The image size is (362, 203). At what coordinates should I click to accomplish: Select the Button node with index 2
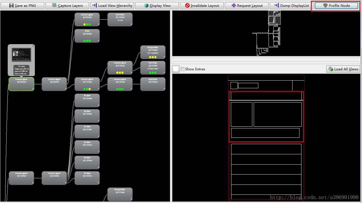click(x=87, y=132)
